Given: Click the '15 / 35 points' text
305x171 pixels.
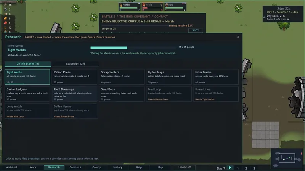Looking at the screenshot, I should coord(186,47).
